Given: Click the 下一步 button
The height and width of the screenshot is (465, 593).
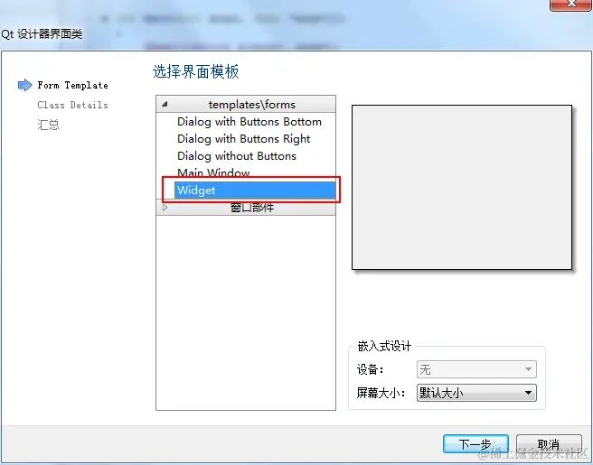Looking at the screenshot, I should (475, 444).
